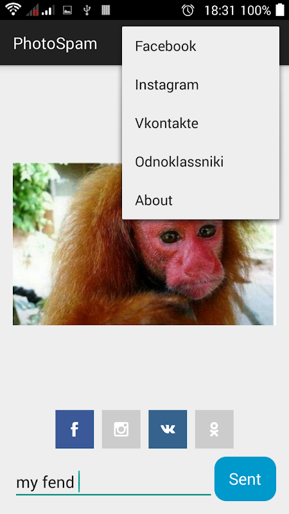Image resolution: width=289 pixels, height=514 pixels.
Task: Tap the battery indicator icon
Action: tap(280, 10)
